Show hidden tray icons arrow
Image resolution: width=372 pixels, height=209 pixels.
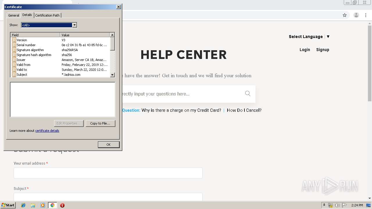[x=324, y=205]
